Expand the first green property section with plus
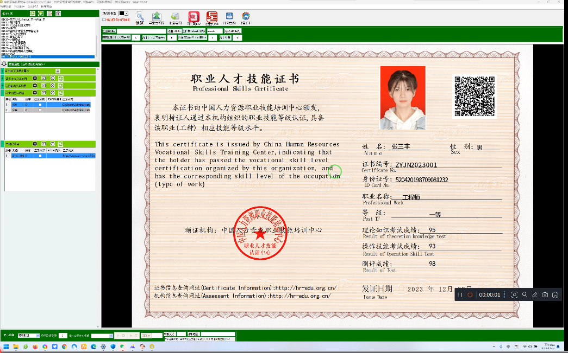The image size is (568, 353). coord(2,71)
